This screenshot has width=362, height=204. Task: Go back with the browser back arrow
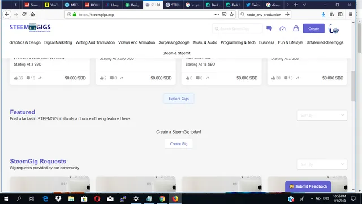(x=7, y=14)
